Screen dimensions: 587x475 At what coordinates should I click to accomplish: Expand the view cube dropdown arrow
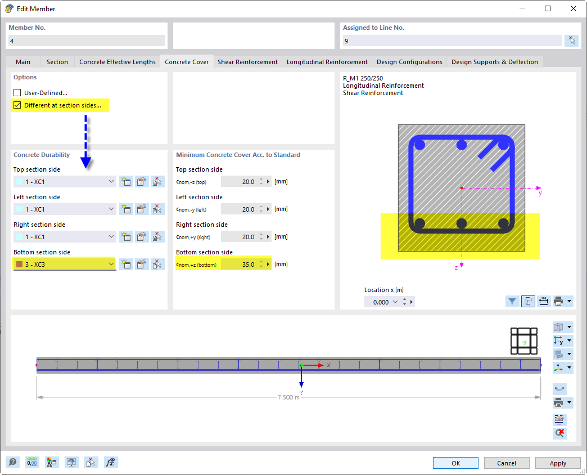pos(569,327)
